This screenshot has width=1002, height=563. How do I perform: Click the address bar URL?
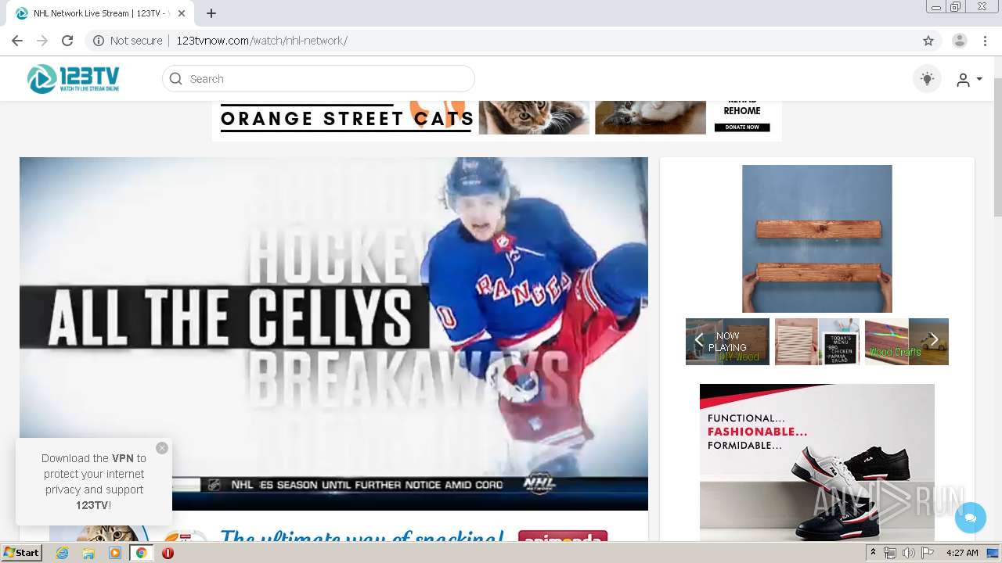tap(261, 41)
